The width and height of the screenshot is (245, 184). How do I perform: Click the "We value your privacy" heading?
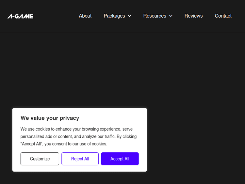(x=50, y=118)
